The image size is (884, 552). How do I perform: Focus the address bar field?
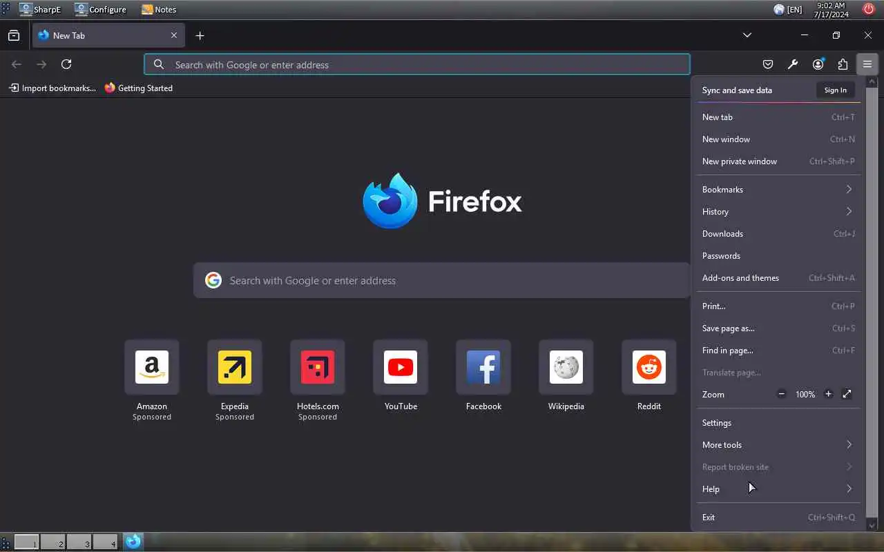coord(417,64)
